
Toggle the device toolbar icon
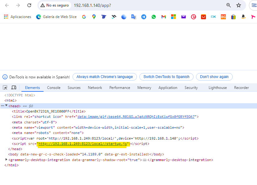click(14, 87)
